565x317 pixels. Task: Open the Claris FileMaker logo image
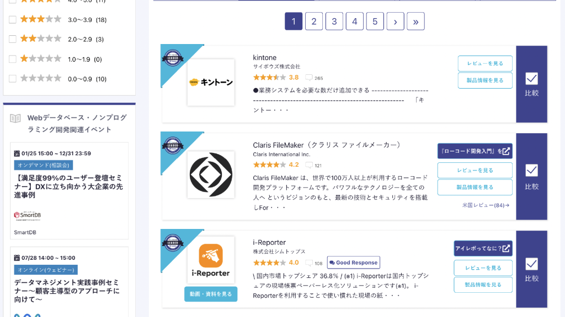point(211,174)
